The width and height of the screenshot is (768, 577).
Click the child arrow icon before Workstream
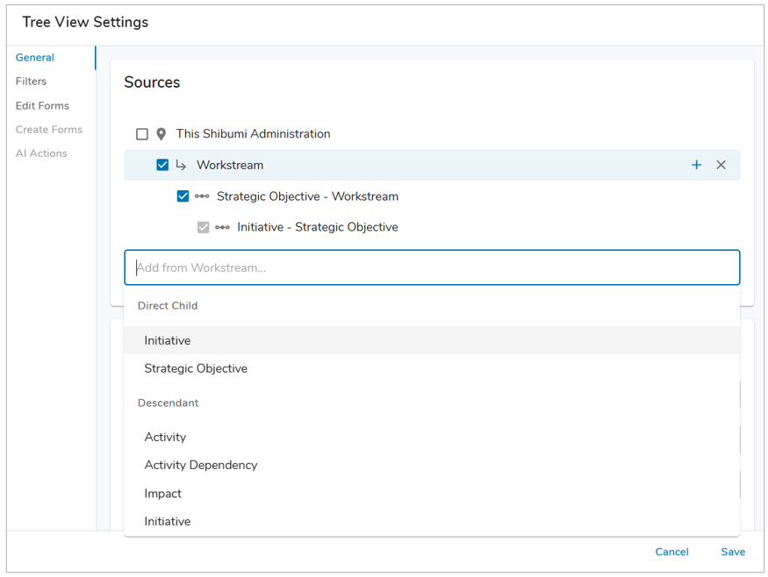(182, 165)
